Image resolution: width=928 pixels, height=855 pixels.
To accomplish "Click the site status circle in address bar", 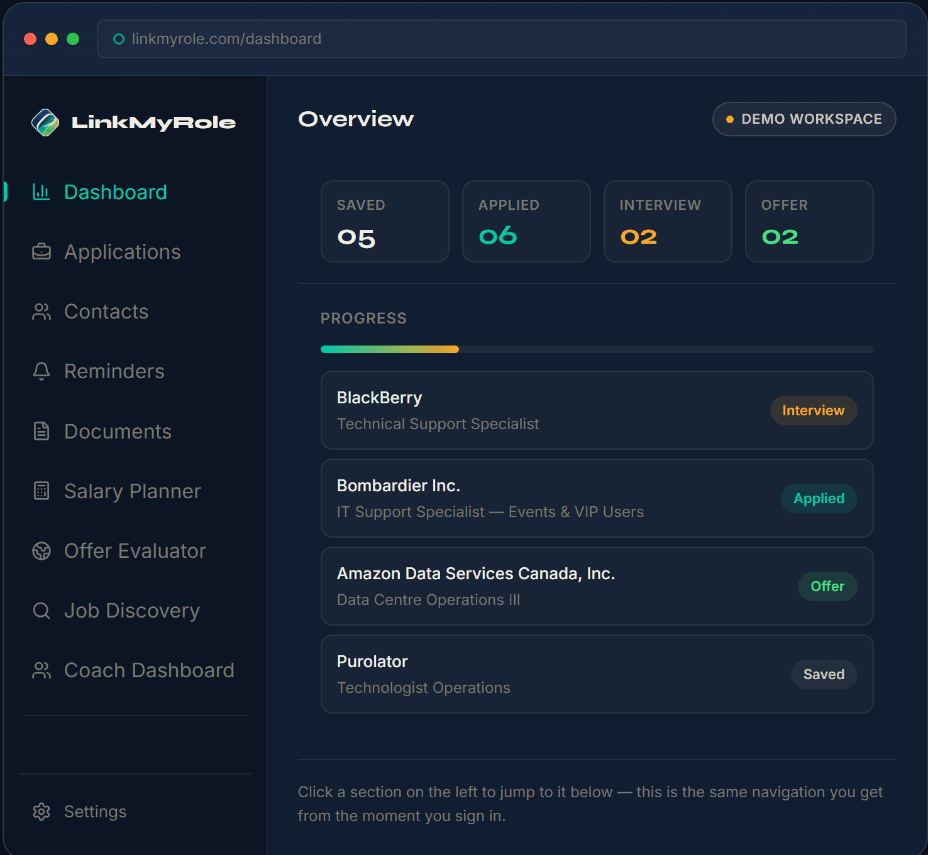I will point(118,39).
